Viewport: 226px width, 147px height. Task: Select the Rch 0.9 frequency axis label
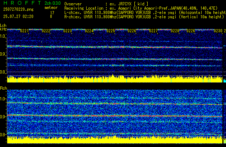(x=3, y=117)
